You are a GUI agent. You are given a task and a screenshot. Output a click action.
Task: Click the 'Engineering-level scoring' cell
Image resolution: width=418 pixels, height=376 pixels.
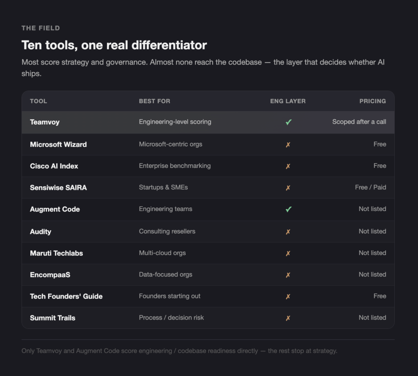click(175, 122)
